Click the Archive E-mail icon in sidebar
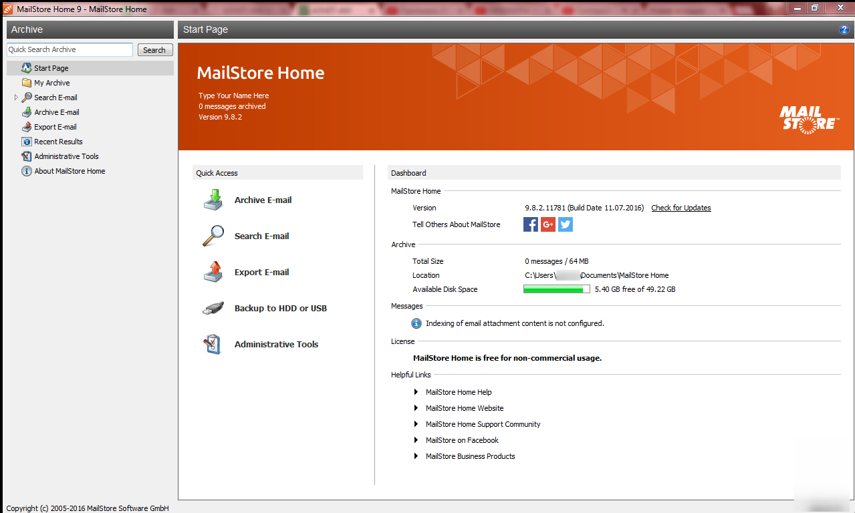This screenshot has width=855, height=513. tap(27, 112)
